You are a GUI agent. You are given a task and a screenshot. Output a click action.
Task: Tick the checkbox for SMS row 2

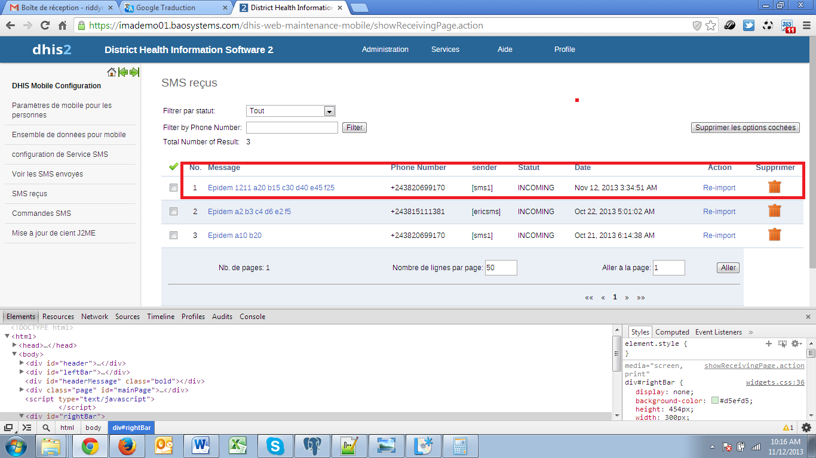pos(174,211)
